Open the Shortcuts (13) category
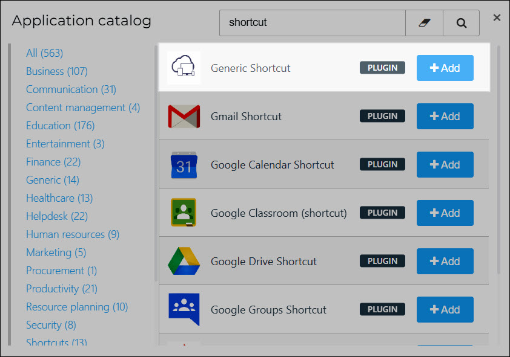 [x=56, y=342]
